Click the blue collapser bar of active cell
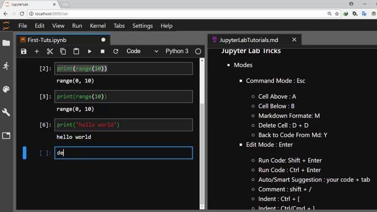Screen dimensions: 377x212 pos(25,153)
